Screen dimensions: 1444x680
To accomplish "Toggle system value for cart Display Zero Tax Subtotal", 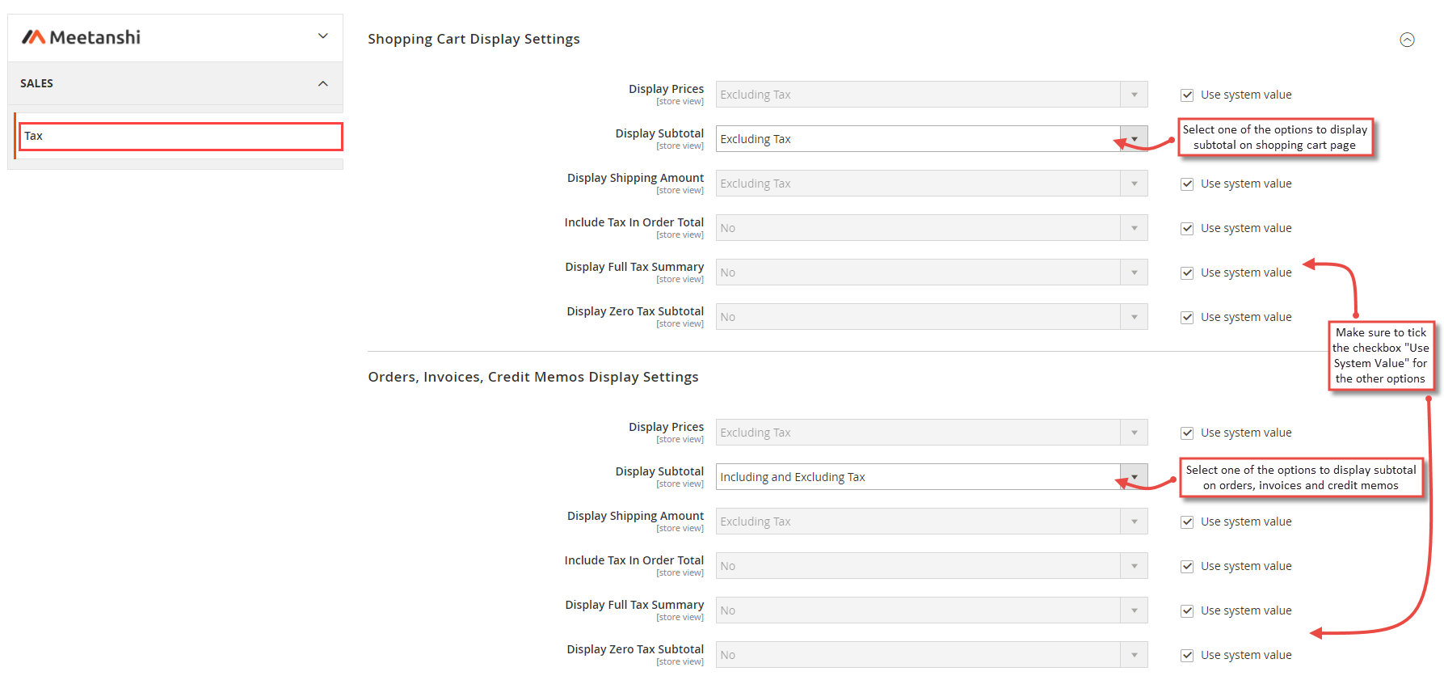I will click(1187, 318).
